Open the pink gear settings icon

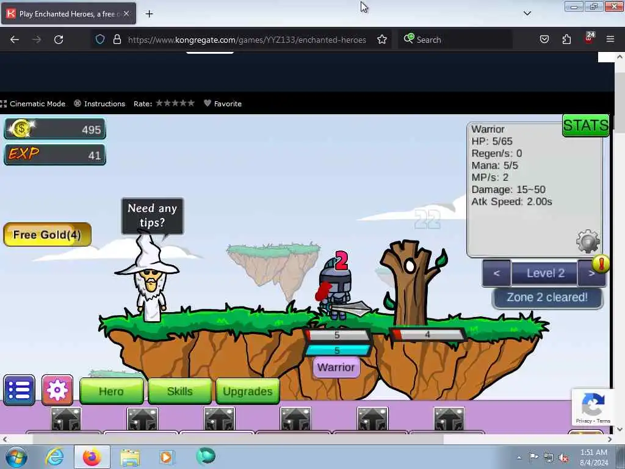[57, 390]
